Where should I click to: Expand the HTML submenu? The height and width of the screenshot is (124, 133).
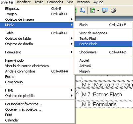(x=37, y=90)
